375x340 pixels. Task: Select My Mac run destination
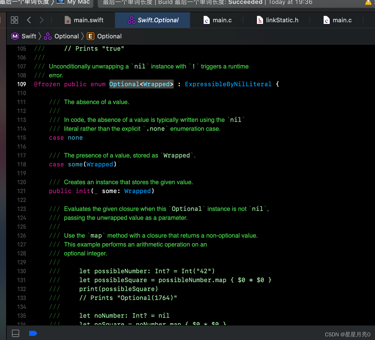tap(74, 2)
